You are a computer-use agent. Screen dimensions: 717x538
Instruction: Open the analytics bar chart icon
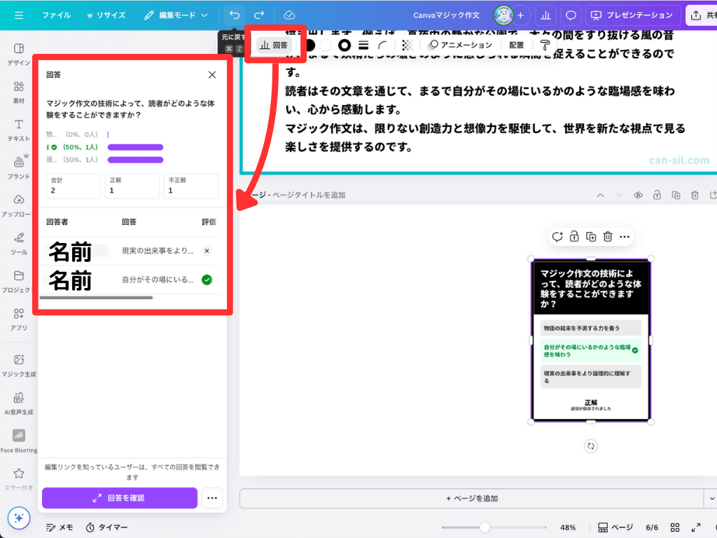click(545, 15)
